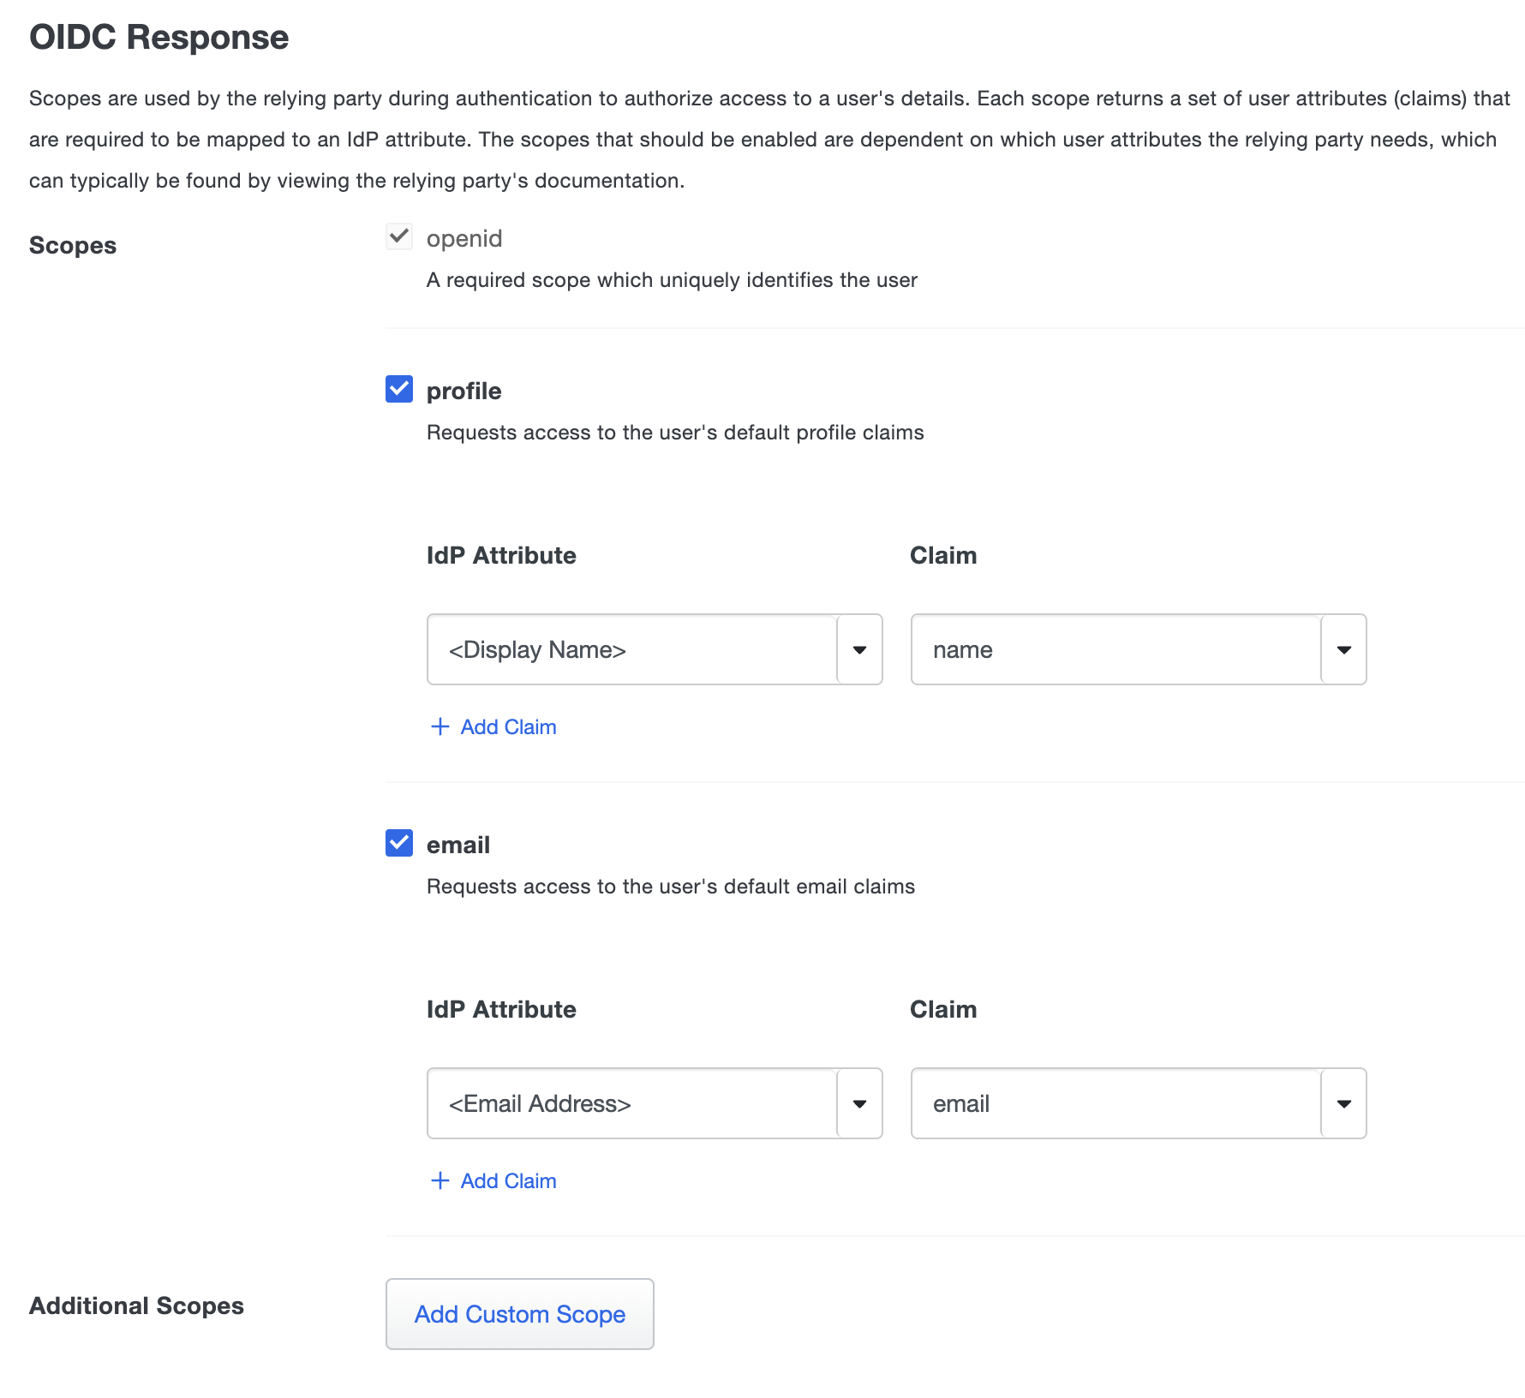The height and width of the screenshot is (1398, 1525).
Task: Click Add Custom Scope under Additional Scopes
Action: coord(519,1314)
